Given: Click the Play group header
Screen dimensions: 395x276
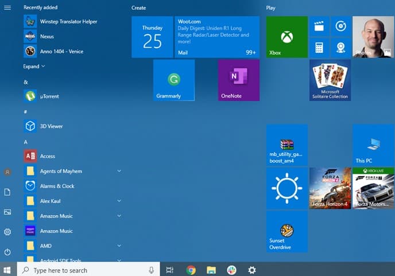Looking at the screenshot, I should pyautogui.click(x=271, y=8).
